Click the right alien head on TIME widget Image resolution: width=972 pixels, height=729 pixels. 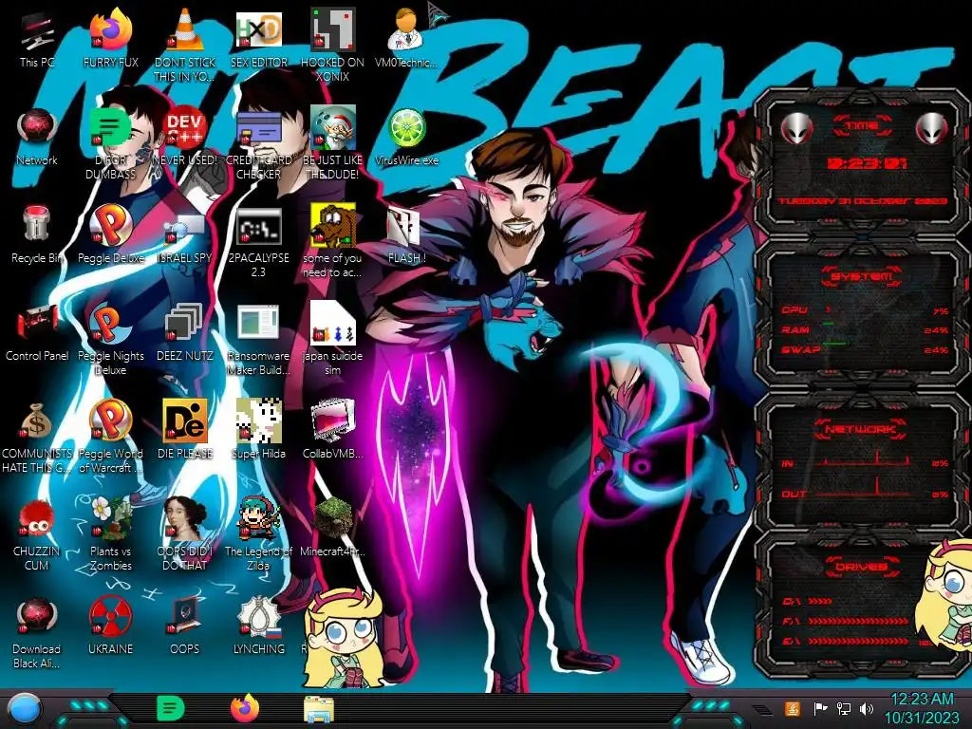tap(932, 129)
